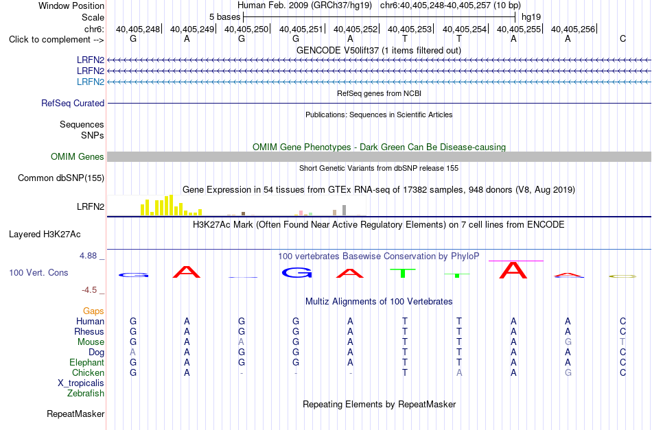This screenshot has height=430, width=652.
Task: Select the X_tropicalis alignment row label
Action: point(81,383)
